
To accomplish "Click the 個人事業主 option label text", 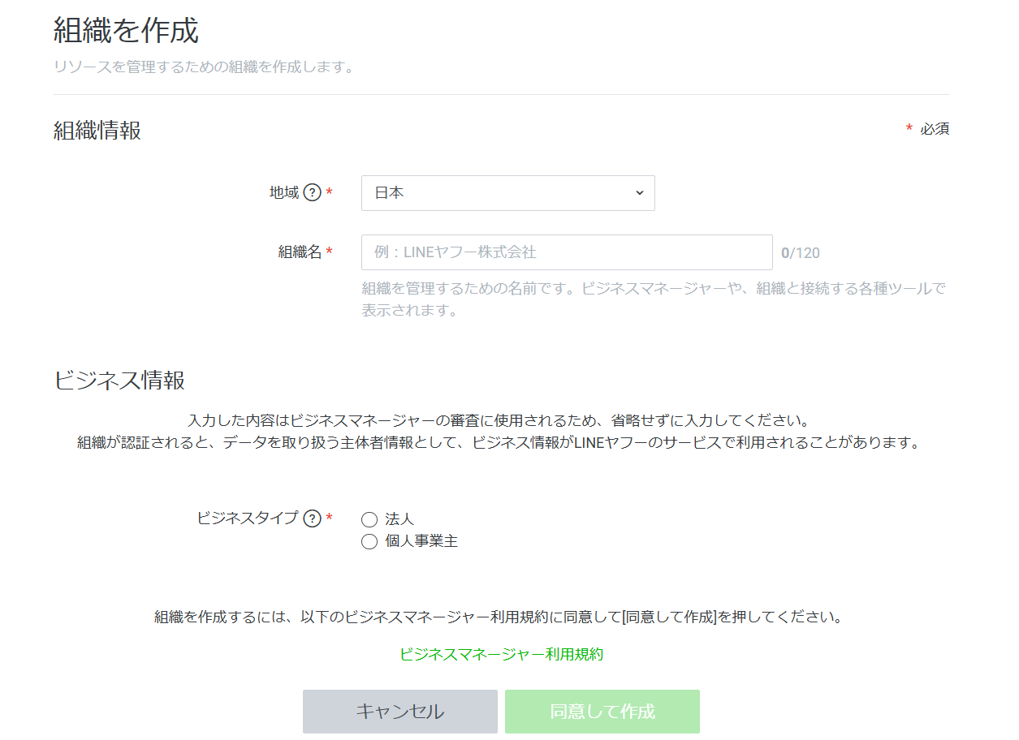I will pos(421,541).
